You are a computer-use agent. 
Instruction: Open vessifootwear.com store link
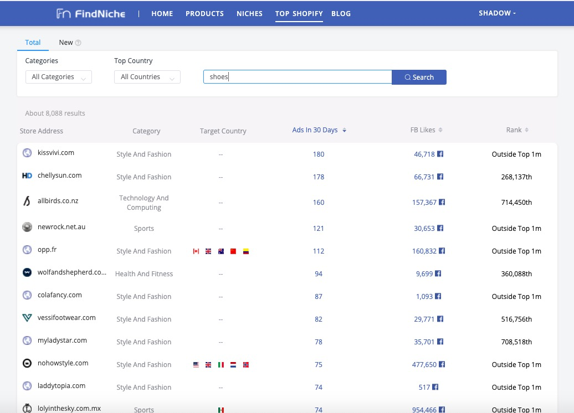tap(66, 318)
